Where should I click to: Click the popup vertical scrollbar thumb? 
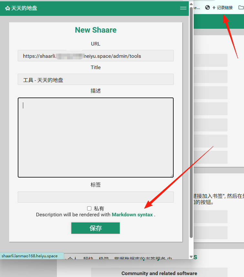[191, 122]
